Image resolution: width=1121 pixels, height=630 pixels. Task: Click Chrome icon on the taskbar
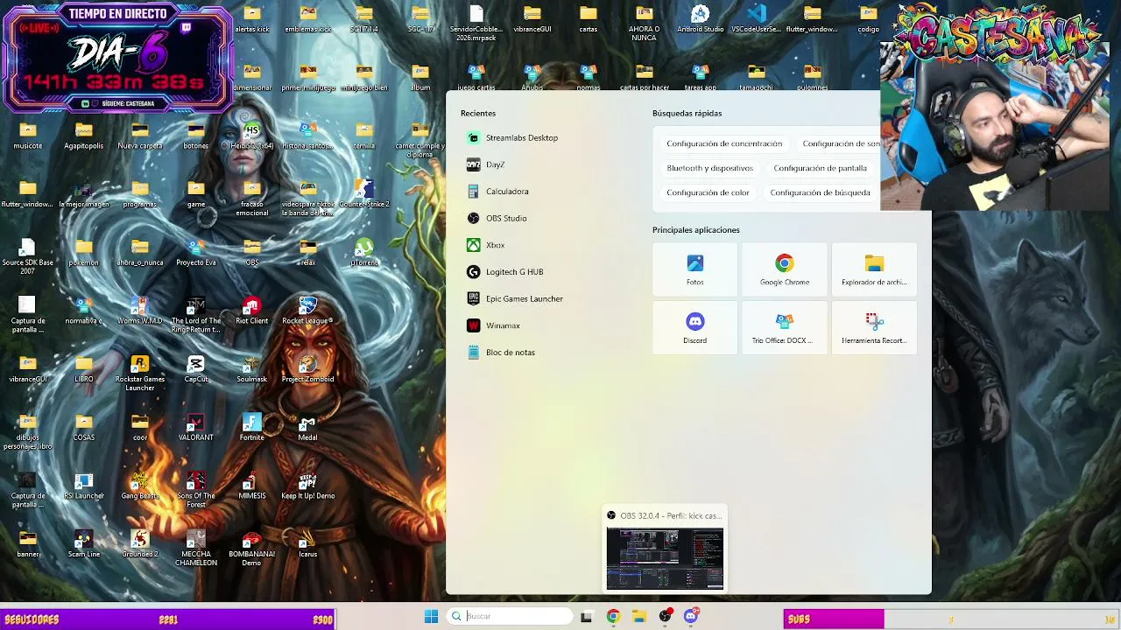click(613, 617)
